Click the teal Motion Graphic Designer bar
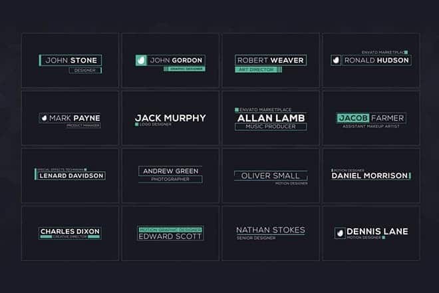The height and width of the screenshot is (293, 439). (x=170, y=229)
